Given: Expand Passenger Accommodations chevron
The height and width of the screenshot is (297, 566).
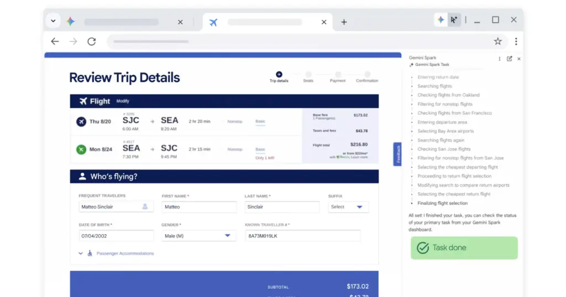Looking at the screenshot, I should point(81,253).
